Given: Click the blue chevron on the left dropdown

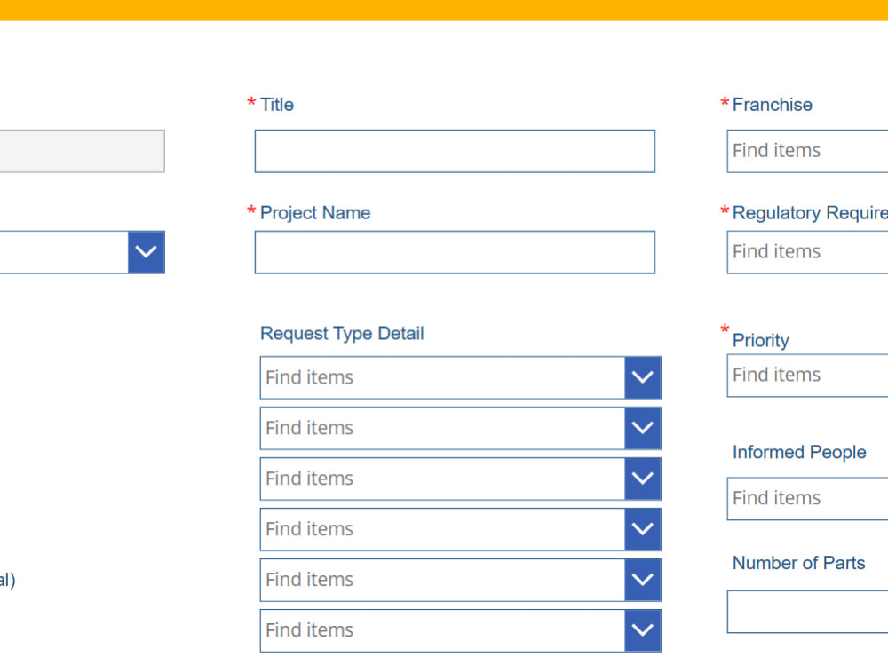Looking at the screenshot, I should coord(146,252).
